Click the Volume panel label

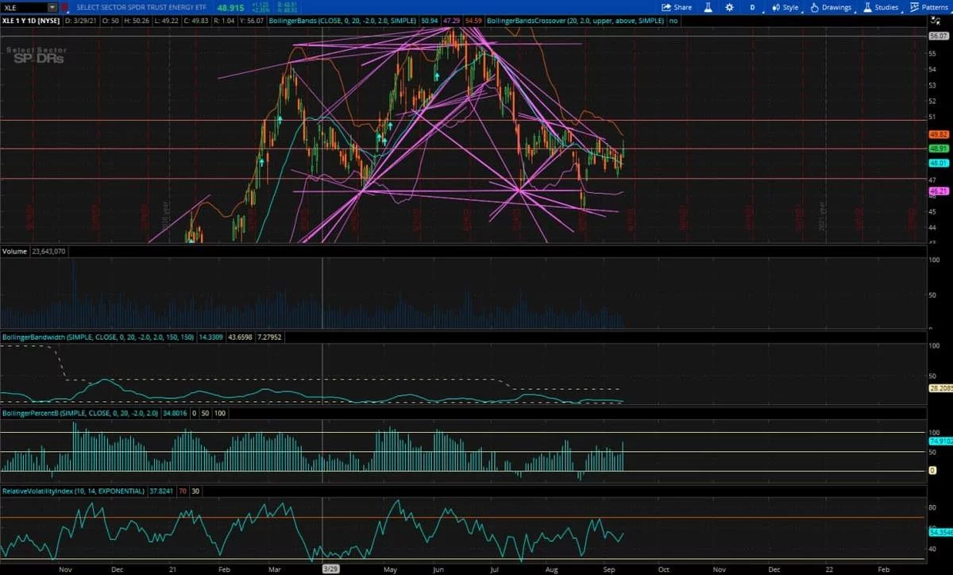tap(16, 251)
